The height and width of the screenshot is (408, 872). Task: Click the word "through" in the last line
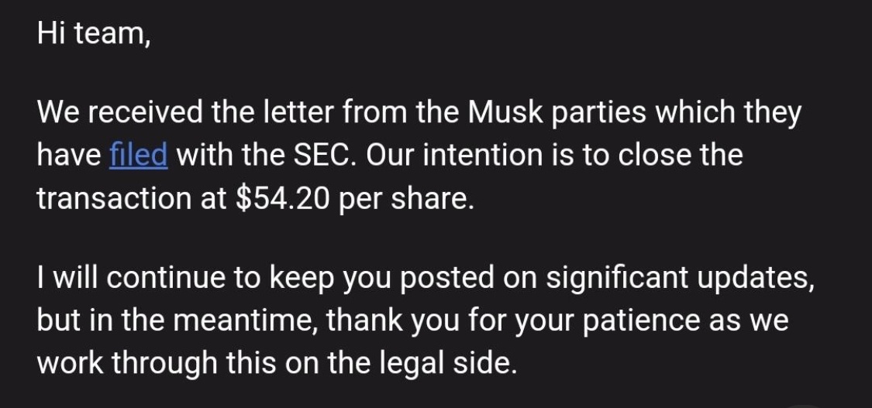tap(164, 364)
